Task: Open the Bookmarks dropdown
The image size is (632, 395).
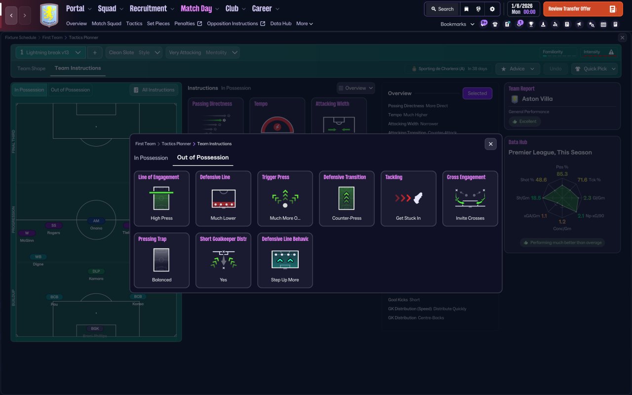Action: point(457,24)
